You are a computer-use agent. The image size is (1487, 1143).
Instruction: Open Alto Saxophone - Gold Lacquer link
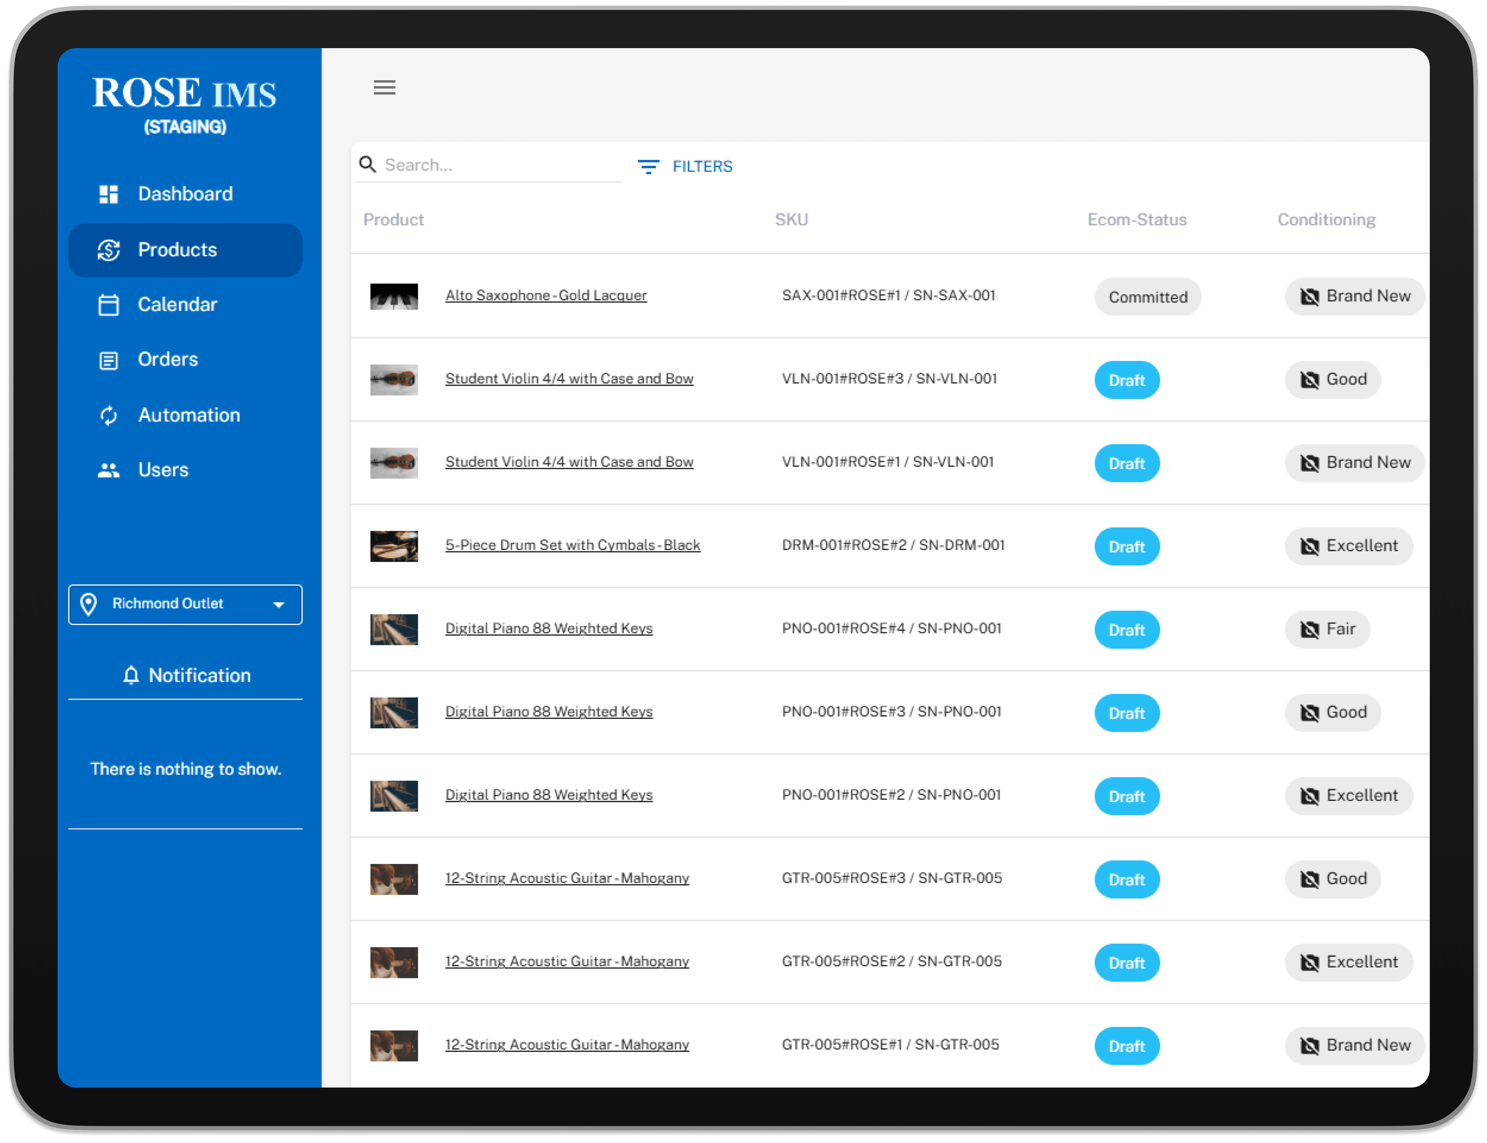[x=546, y=295]
